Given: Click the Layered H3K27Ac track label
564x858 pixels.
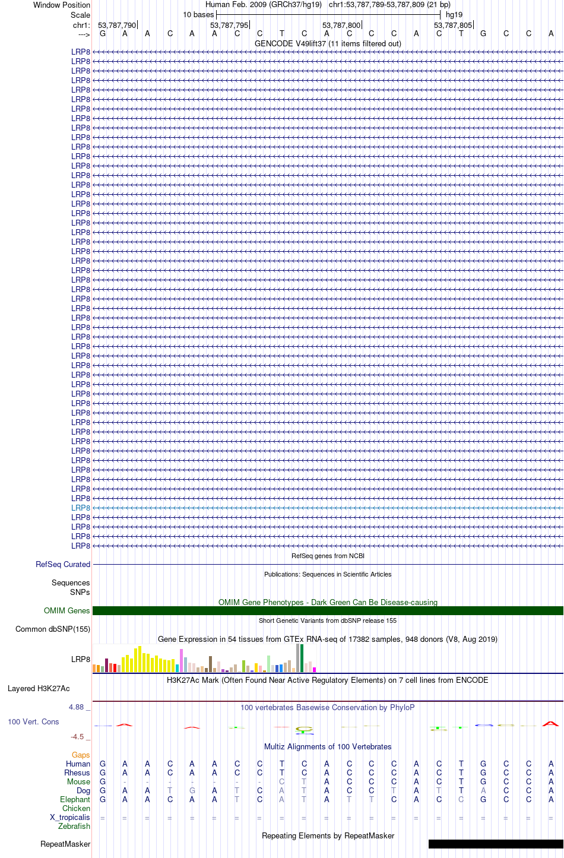Looking at the screenshot, I should pos(39,688).
